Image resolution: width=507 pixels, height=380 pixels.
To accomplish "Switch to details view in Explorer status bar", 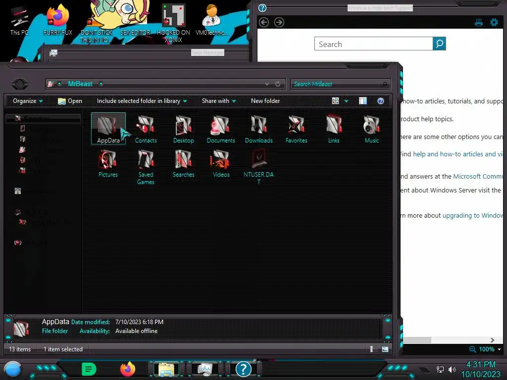I will click(x=371, y=349).
